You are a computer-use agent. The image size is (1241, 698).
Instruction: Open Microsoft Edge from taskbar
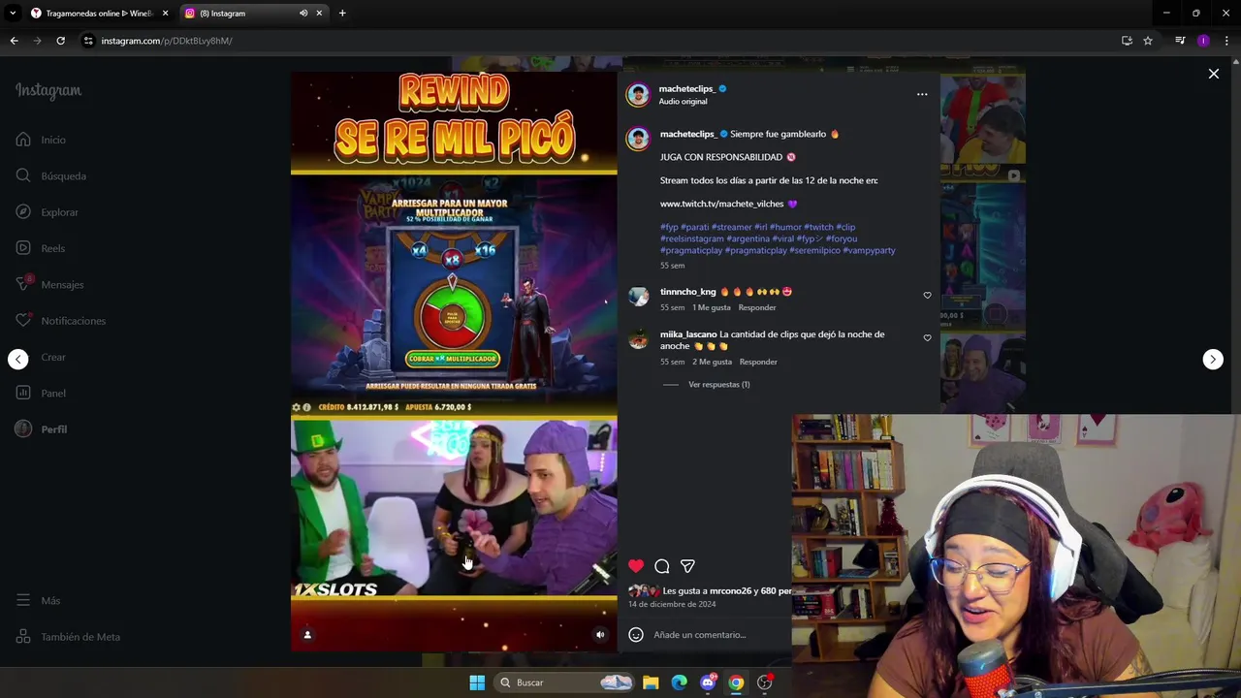[680, 682]
